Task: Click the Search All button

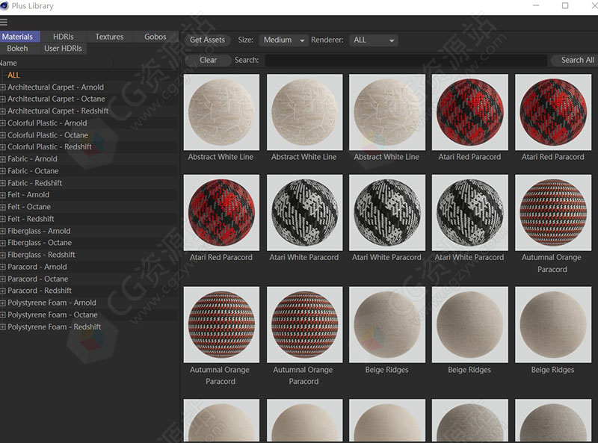Action: 577,60
